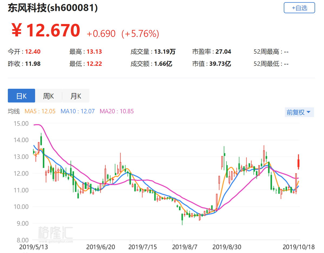Click the MA10 : 12.07 legend entry
Image resolution: width=324 pixels, height=253 pixels.
(77, 111)
